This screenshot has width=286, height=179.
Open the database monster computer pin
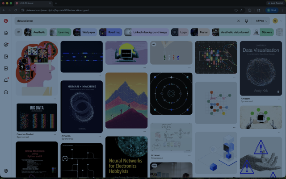[x=126, y=53]
